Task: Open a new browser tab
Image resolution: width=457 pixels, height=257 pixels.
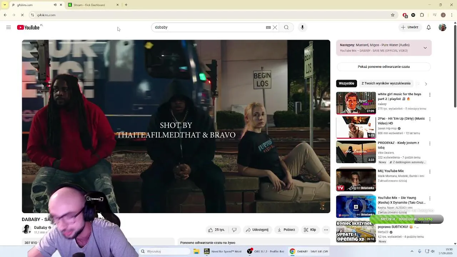Action: 126,5
